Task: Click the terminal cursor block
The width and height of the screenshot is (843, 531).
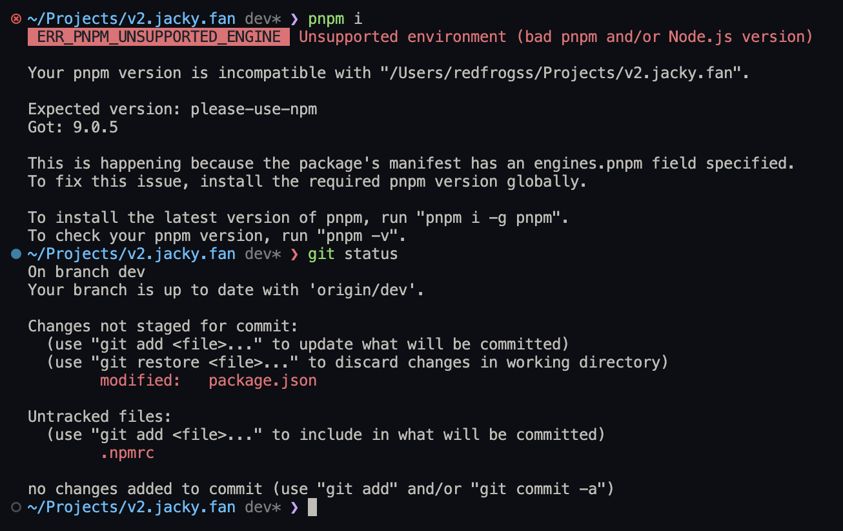Action: [x=312, y=508]
